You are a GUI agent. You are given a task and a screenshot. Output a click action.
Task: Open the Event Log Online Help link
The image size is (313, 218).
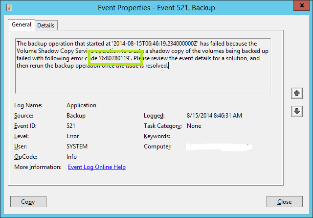click(x=97, y=167)
